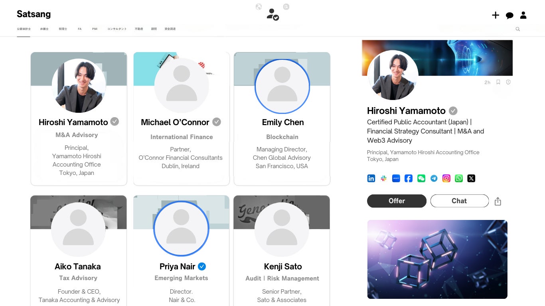Select the 公認会計士 category tab

click(x=24, y=29)
